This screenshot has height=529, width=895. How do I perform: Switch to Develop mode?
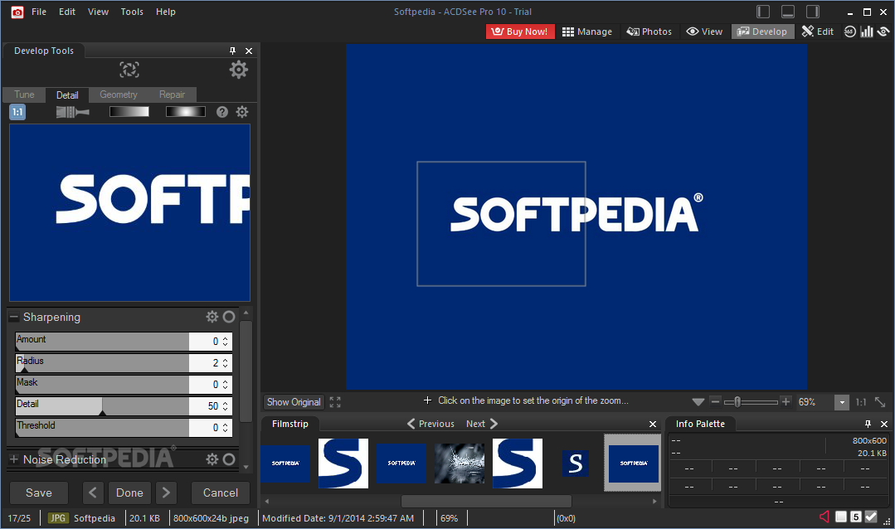coord(762,32)
